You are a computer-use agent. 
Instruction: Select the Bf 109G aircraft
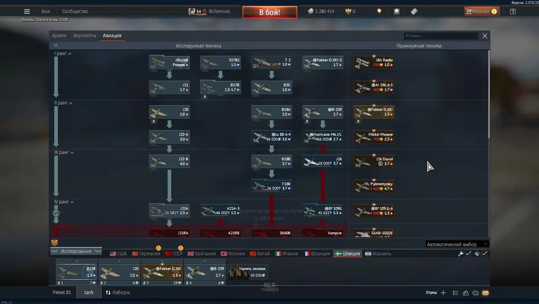coord(323,211)
